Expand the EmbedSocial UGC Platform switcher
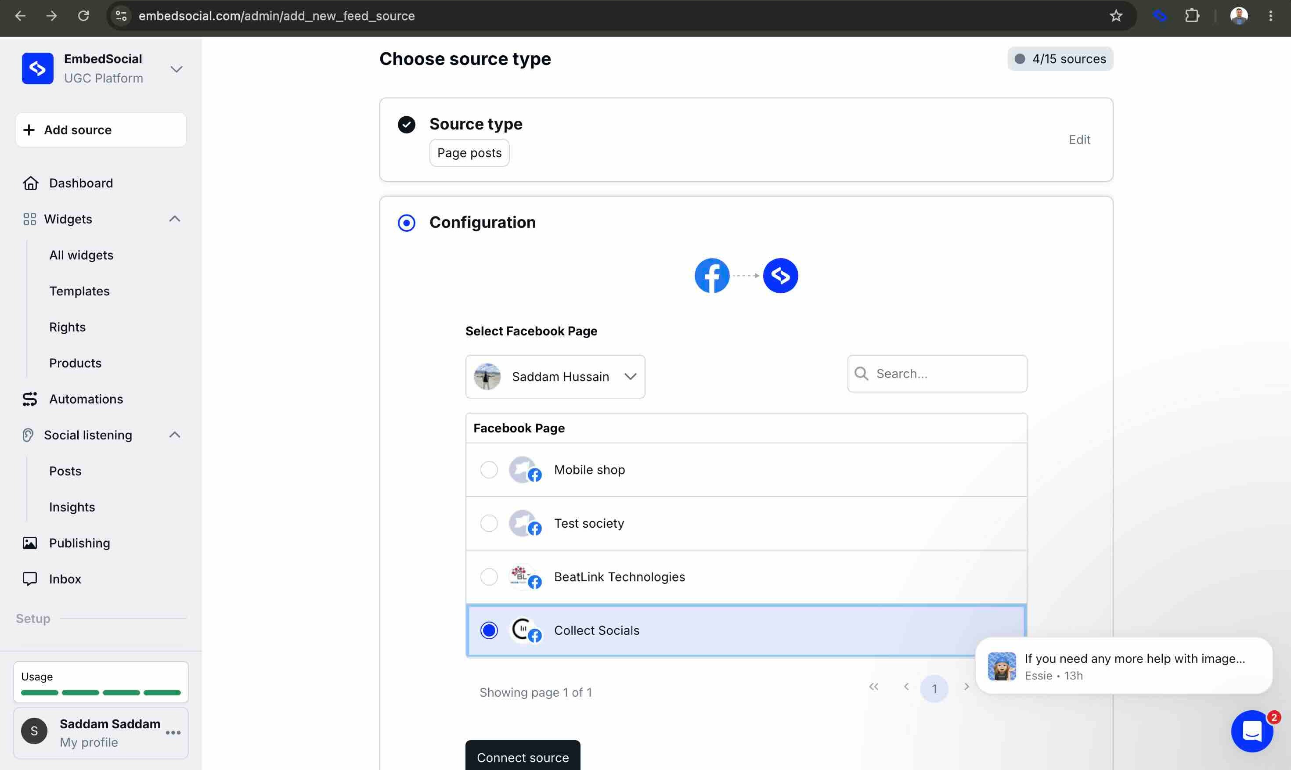The height and width of the screenshot is (770, 1291). pos(177,69)
